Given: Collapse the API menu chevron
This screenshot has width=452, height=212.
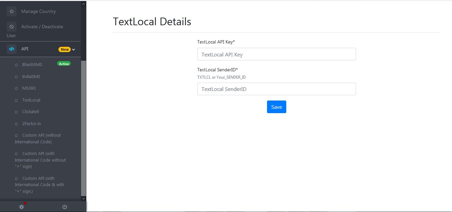Looking at the screenshot, I should click(74, 49).
